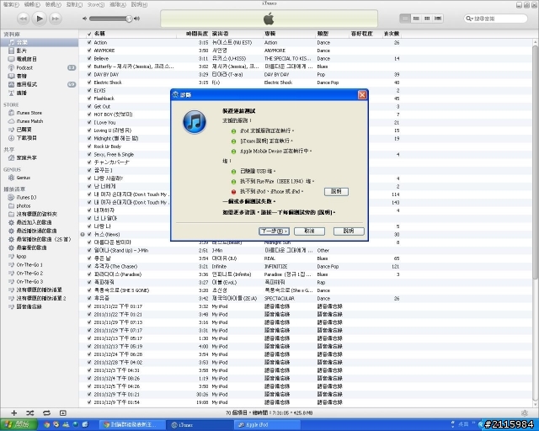Skip forward to the next track
The width and height of the screenshot is (539, 431).
(56, 19)
